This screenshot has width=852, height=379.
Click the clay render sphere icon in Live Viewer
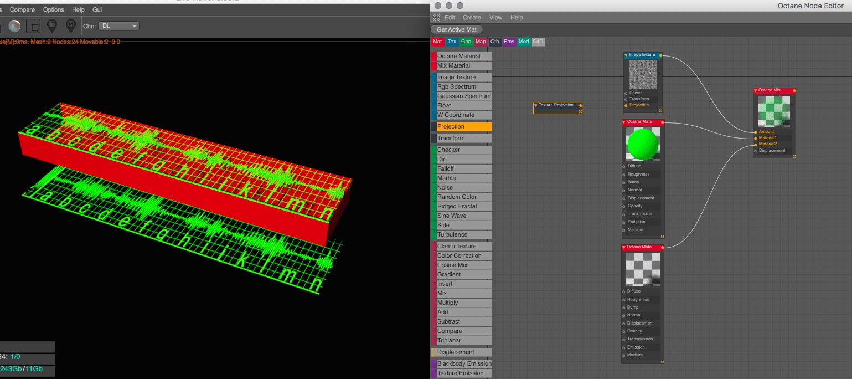point(15,26)
